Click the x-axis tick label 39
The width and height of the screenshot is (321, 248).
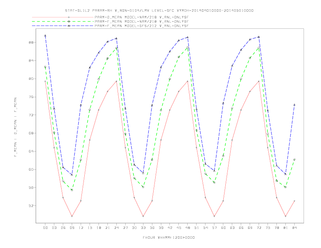(161, 228)
